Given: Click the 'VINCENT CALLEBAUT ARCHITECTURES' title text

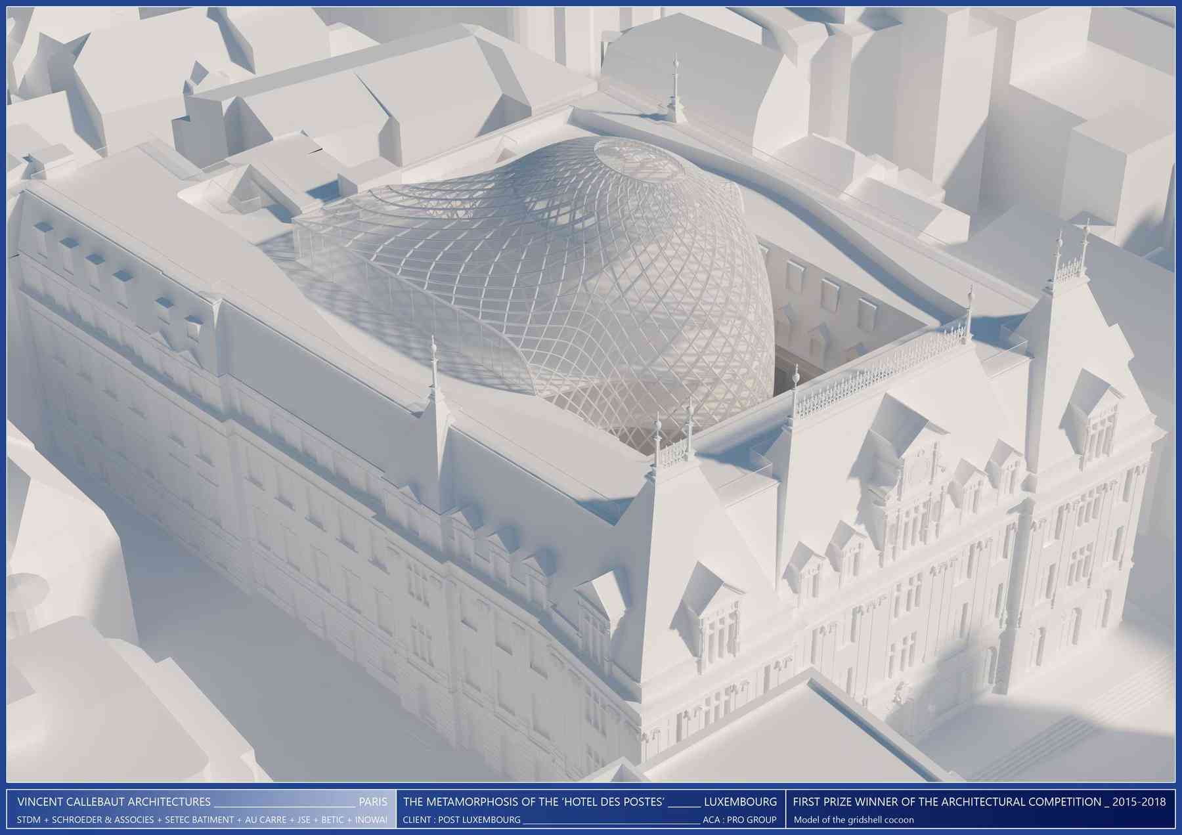Looking at the screenshot, I should (x=114, y=802).
